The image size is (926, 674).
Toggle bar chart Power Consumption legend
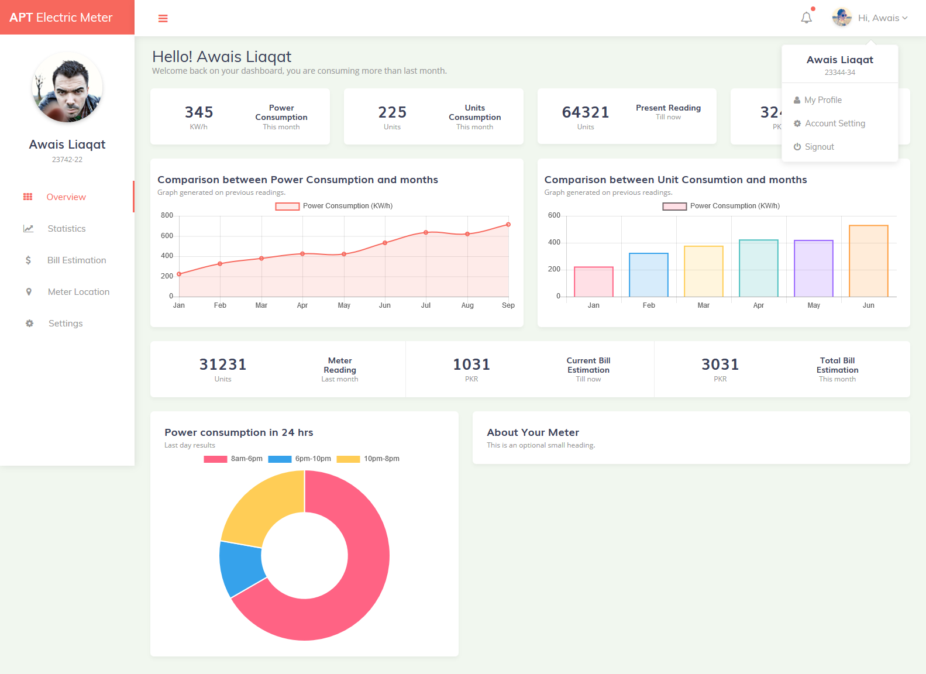[x=721, y=206]
